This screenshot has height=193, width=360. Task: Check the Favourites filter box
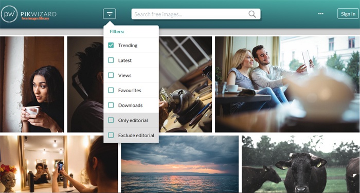(x=111, y=90)
